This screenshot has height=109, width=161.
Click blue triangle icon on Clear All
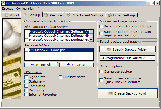pyautogui.click(x=68, y=64)
